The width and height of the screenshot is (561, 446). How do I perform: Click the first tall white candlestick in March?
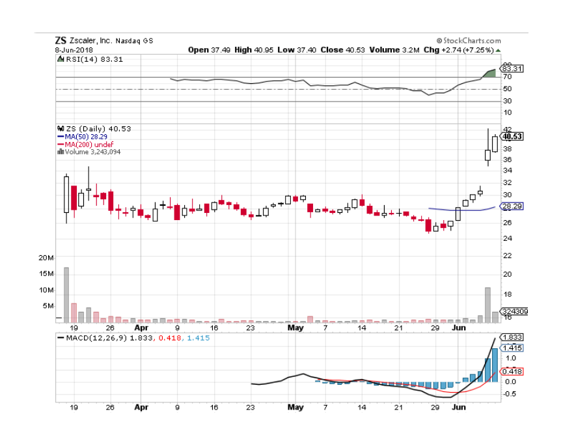(x=66, y=195)
